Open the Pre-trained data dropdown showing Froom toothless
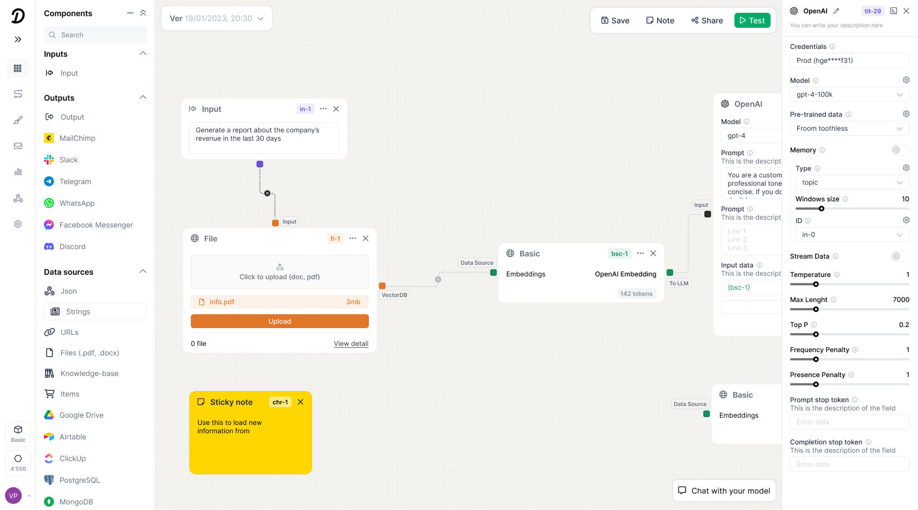This screenshot has height=510, width=918. point(850,128)
